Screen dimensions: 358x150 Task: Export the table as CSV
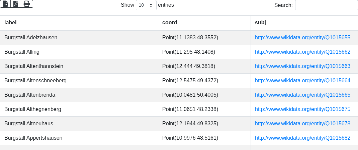click(x=5, y=4)
